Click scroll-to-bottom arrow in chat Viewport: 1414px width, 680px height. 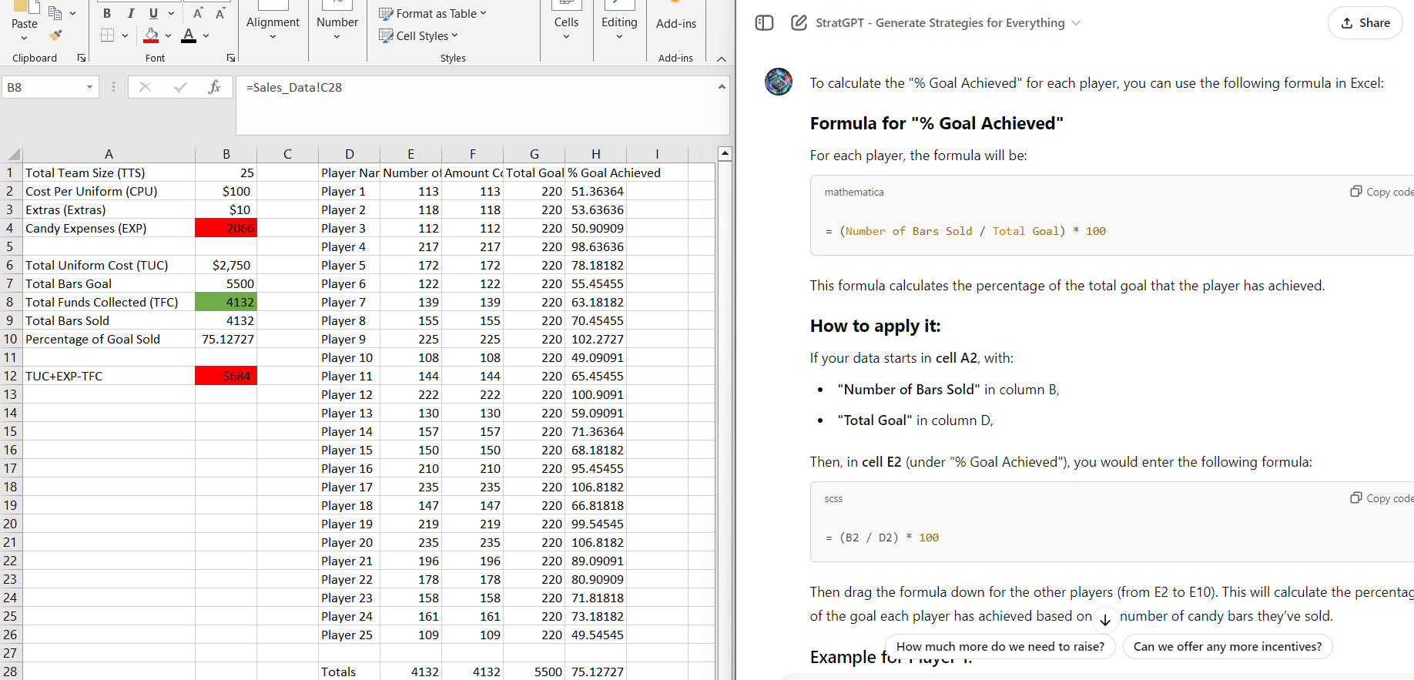pyautogui.click(x=1105, y=619)
